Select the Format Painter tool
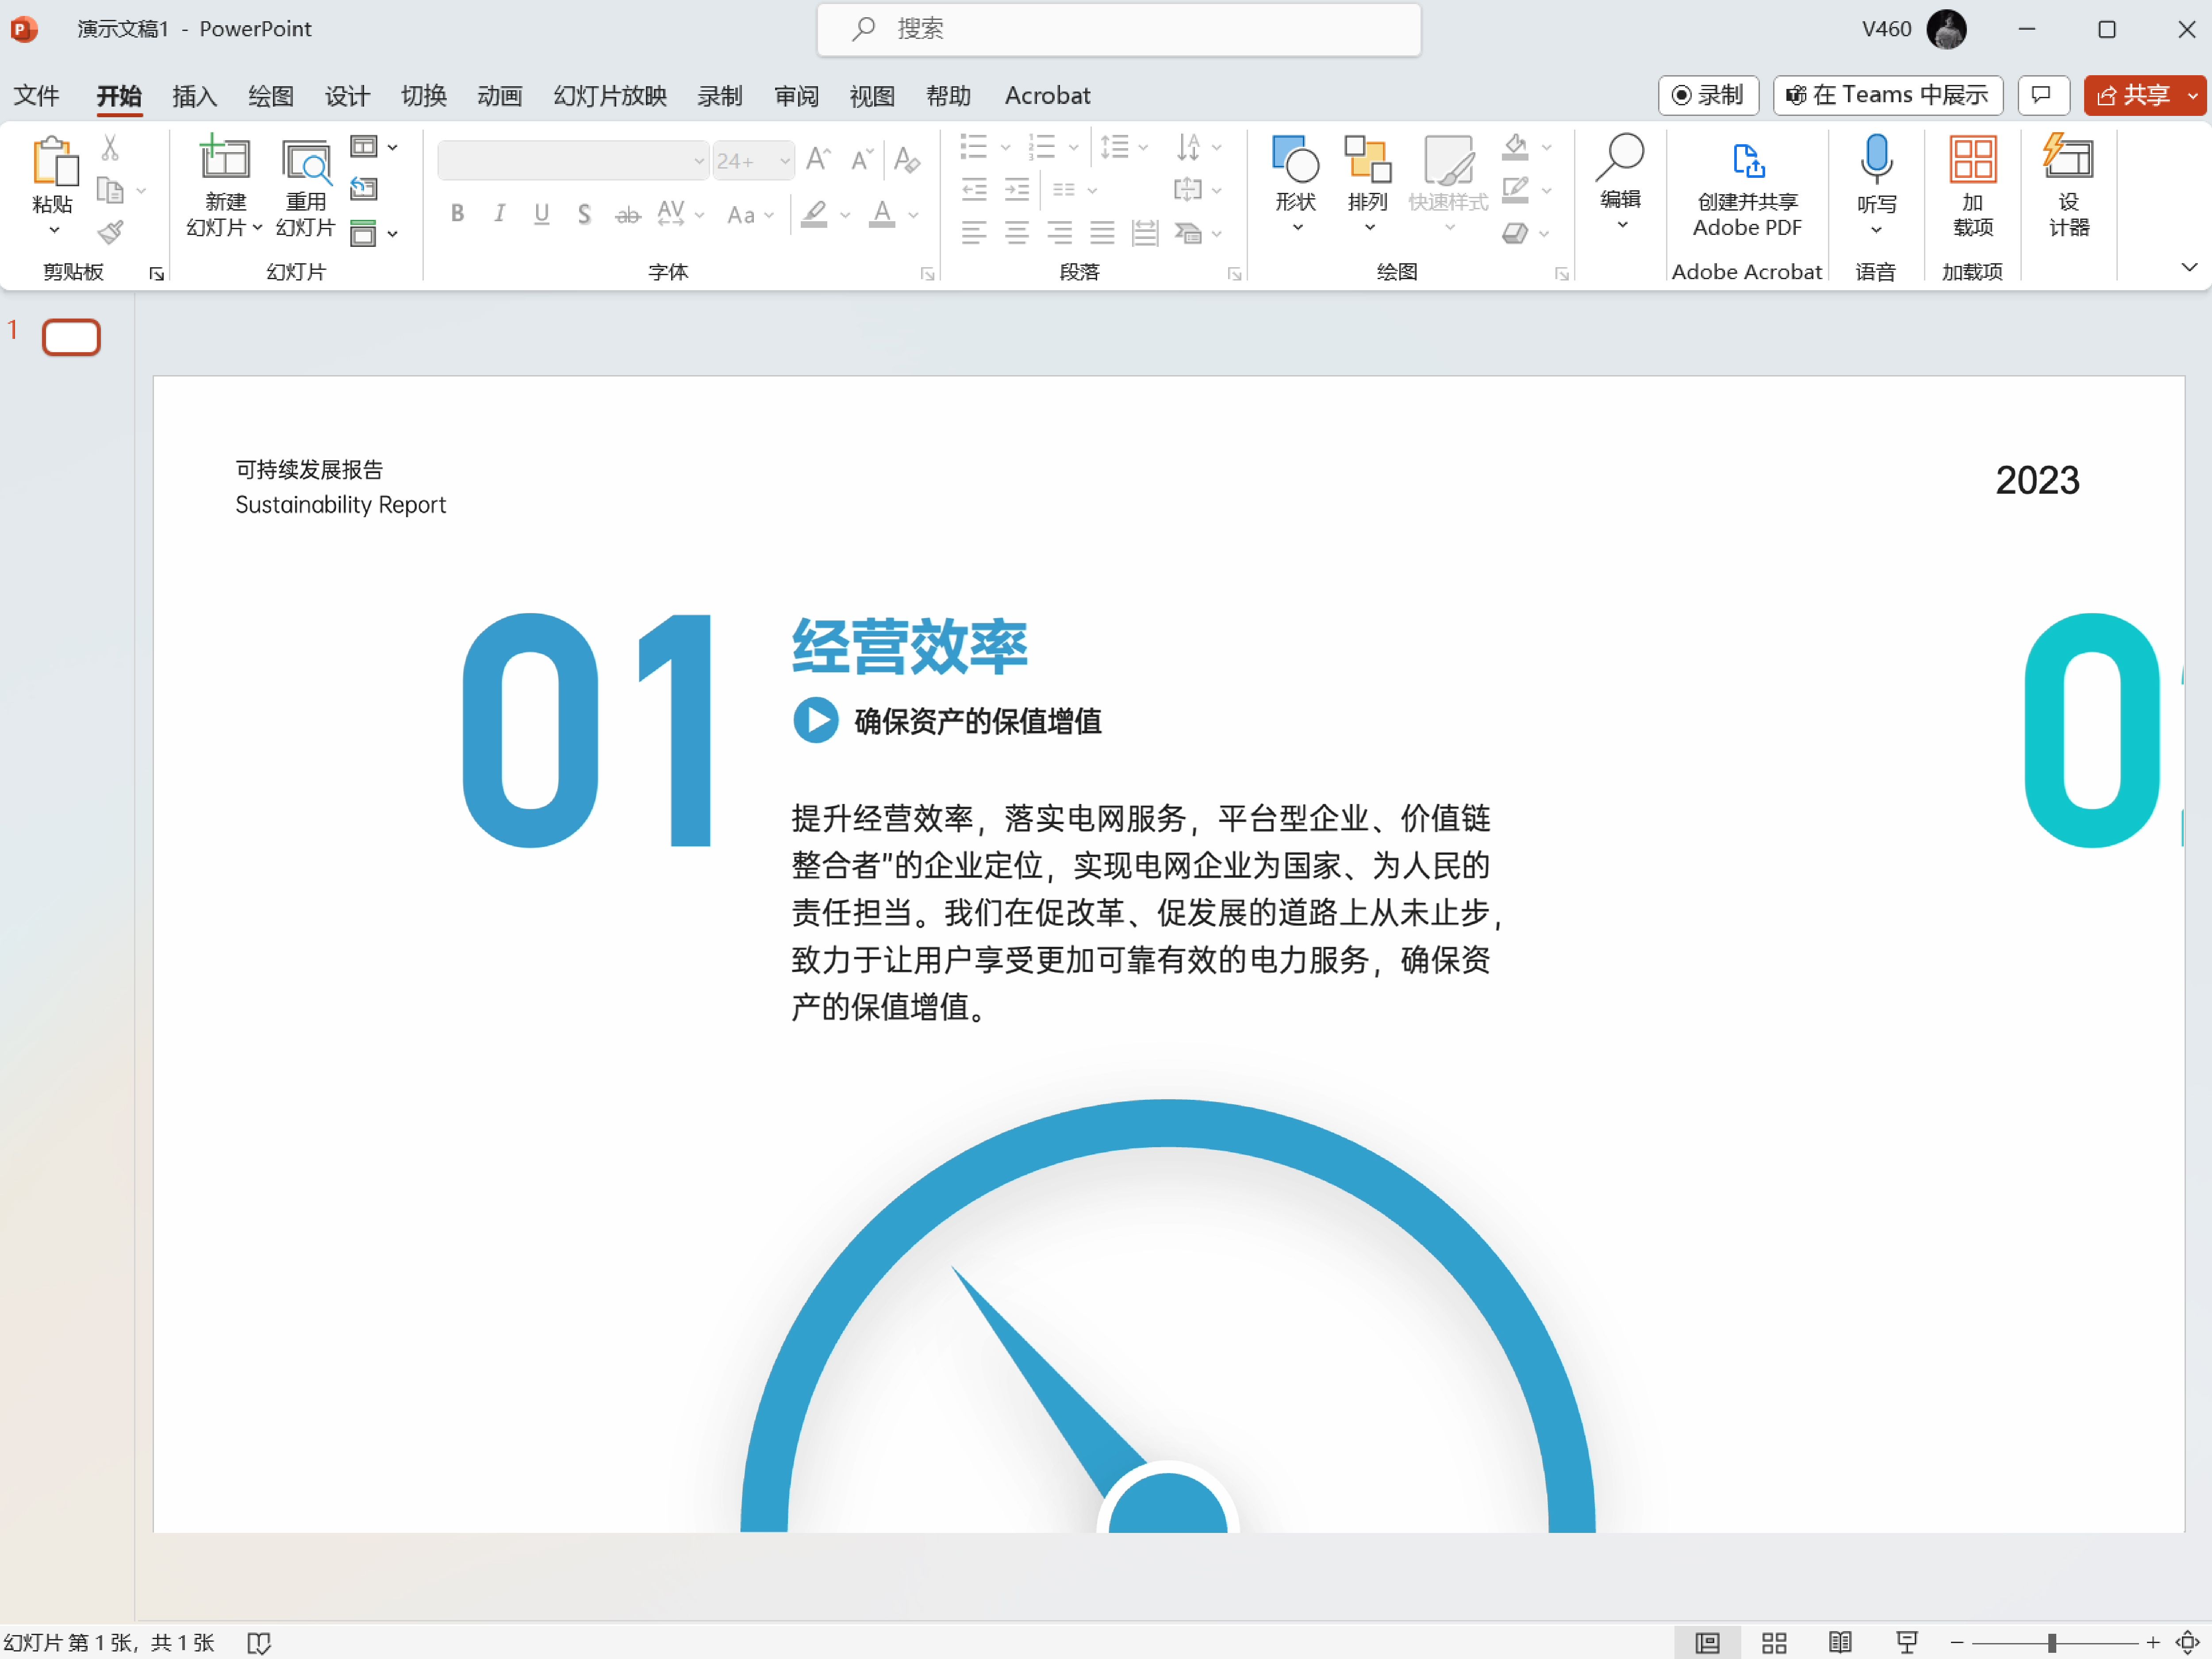This screenshot has width=2212, height=1659. pyautogui.click(x=110, y=231)
